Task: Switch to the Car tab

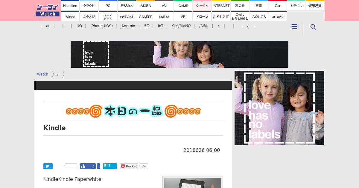Action: tap(277, 5)
